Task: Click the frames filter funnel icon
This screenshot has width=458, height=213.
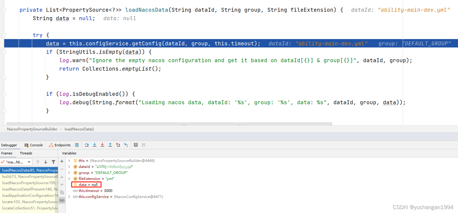Action: click(x=53, y=162)
